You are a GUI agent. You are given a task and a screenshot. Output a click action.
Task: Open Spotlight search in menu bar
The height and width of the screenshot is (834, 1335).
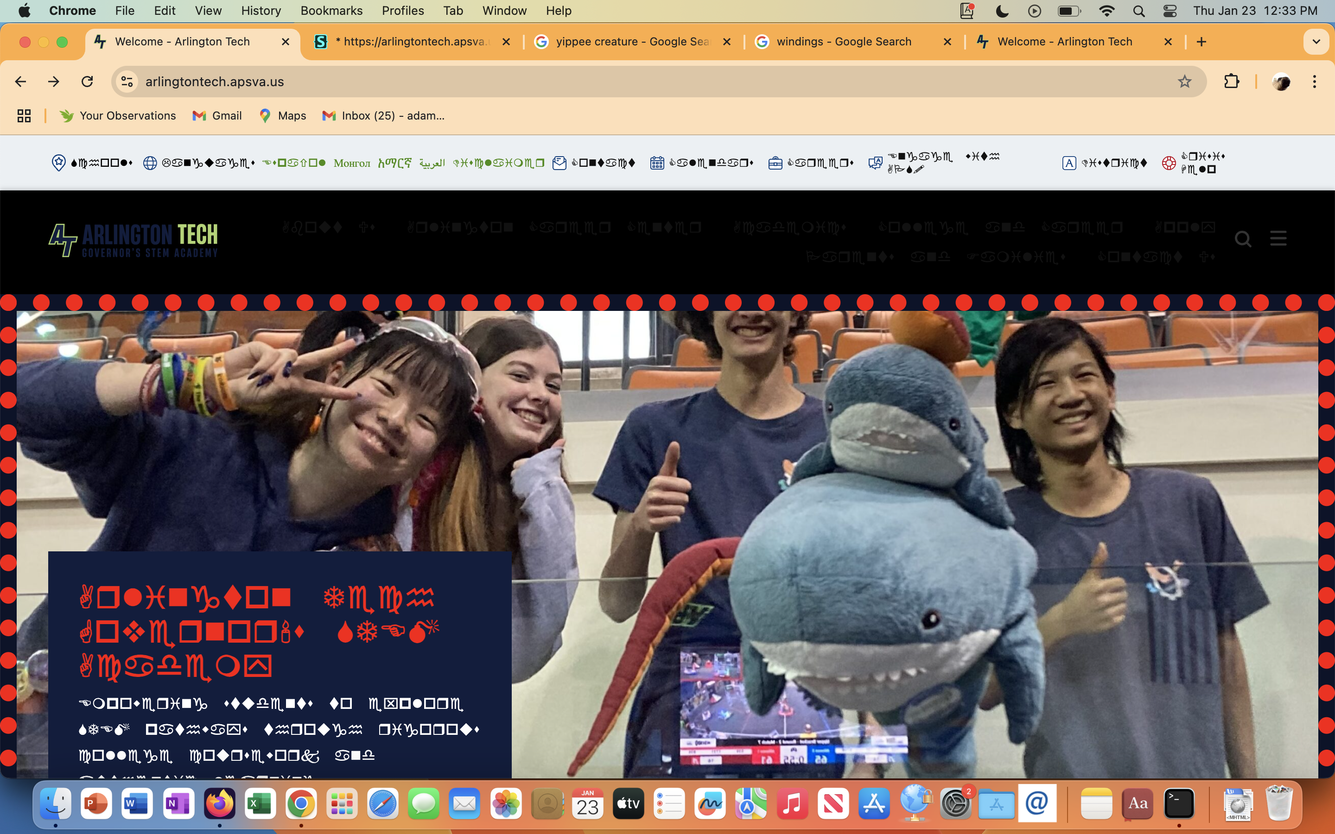1138,11
